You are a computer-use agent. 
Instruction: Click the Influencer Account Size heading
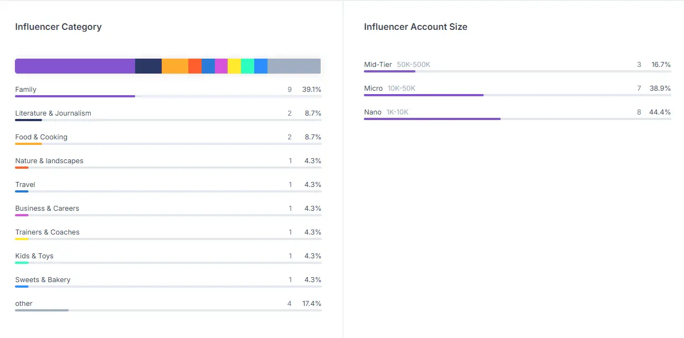tap(415, 27)
